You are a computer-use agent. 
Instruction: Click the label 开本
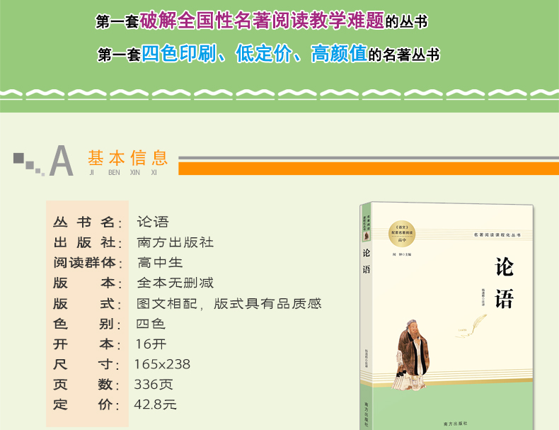(x=87, y=344)
